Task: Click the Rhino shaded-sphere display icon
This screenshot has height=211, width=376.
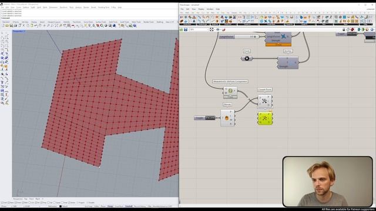Action: (106, 25)
